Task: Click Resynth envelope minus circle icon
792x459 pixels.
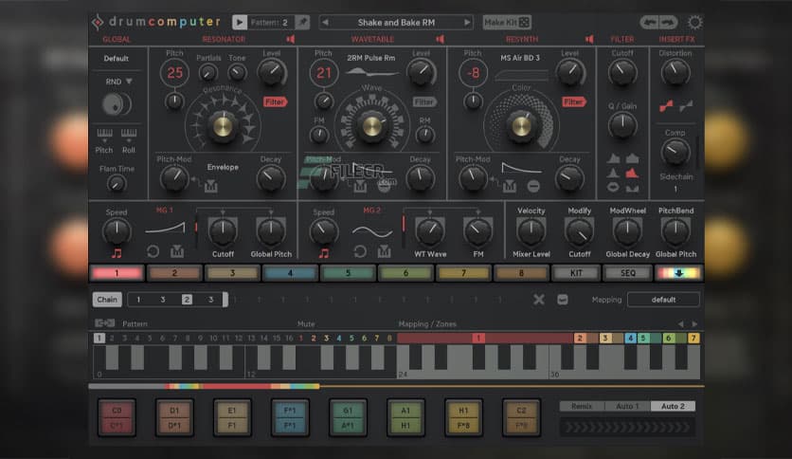Action: [x=533, y=187]
